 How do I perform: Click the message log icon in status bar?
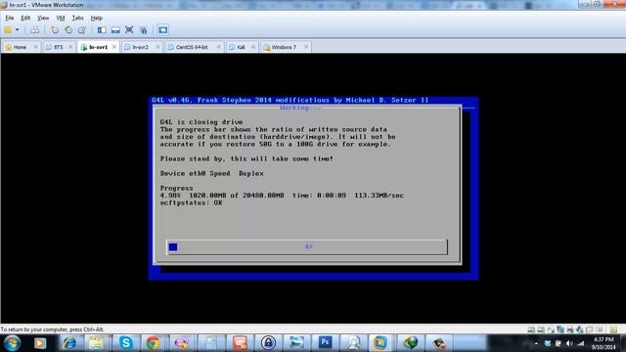[613, 330]
